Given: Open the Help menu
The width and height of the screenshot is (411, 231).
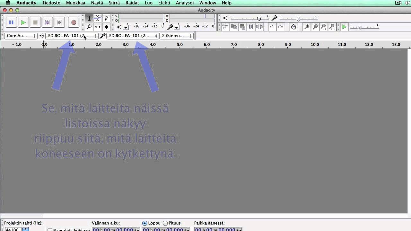Looking at the screenshot, I should (227, 3).
